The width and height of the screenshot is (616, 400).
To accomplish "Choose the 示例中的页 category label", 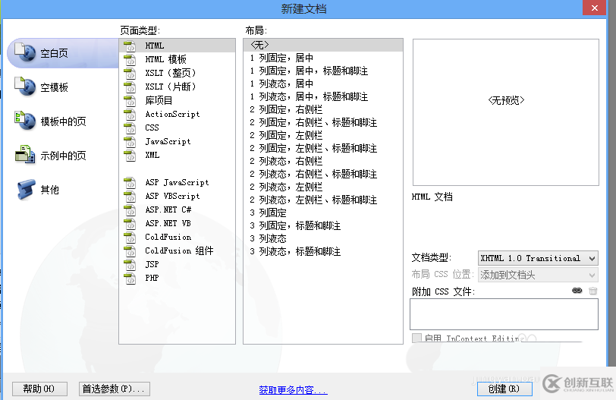I will 63,156.
